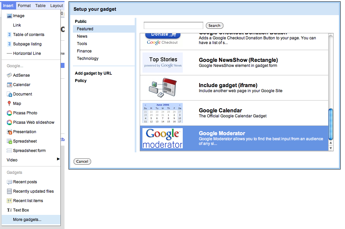Click the Public heading
This screenshot has width=345, height=229.
pyautogui.click(x=81, y=22)
